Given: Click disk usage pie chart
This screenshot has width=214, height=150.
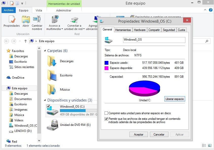Looking at the screenshot, I should tap(144, 89).
